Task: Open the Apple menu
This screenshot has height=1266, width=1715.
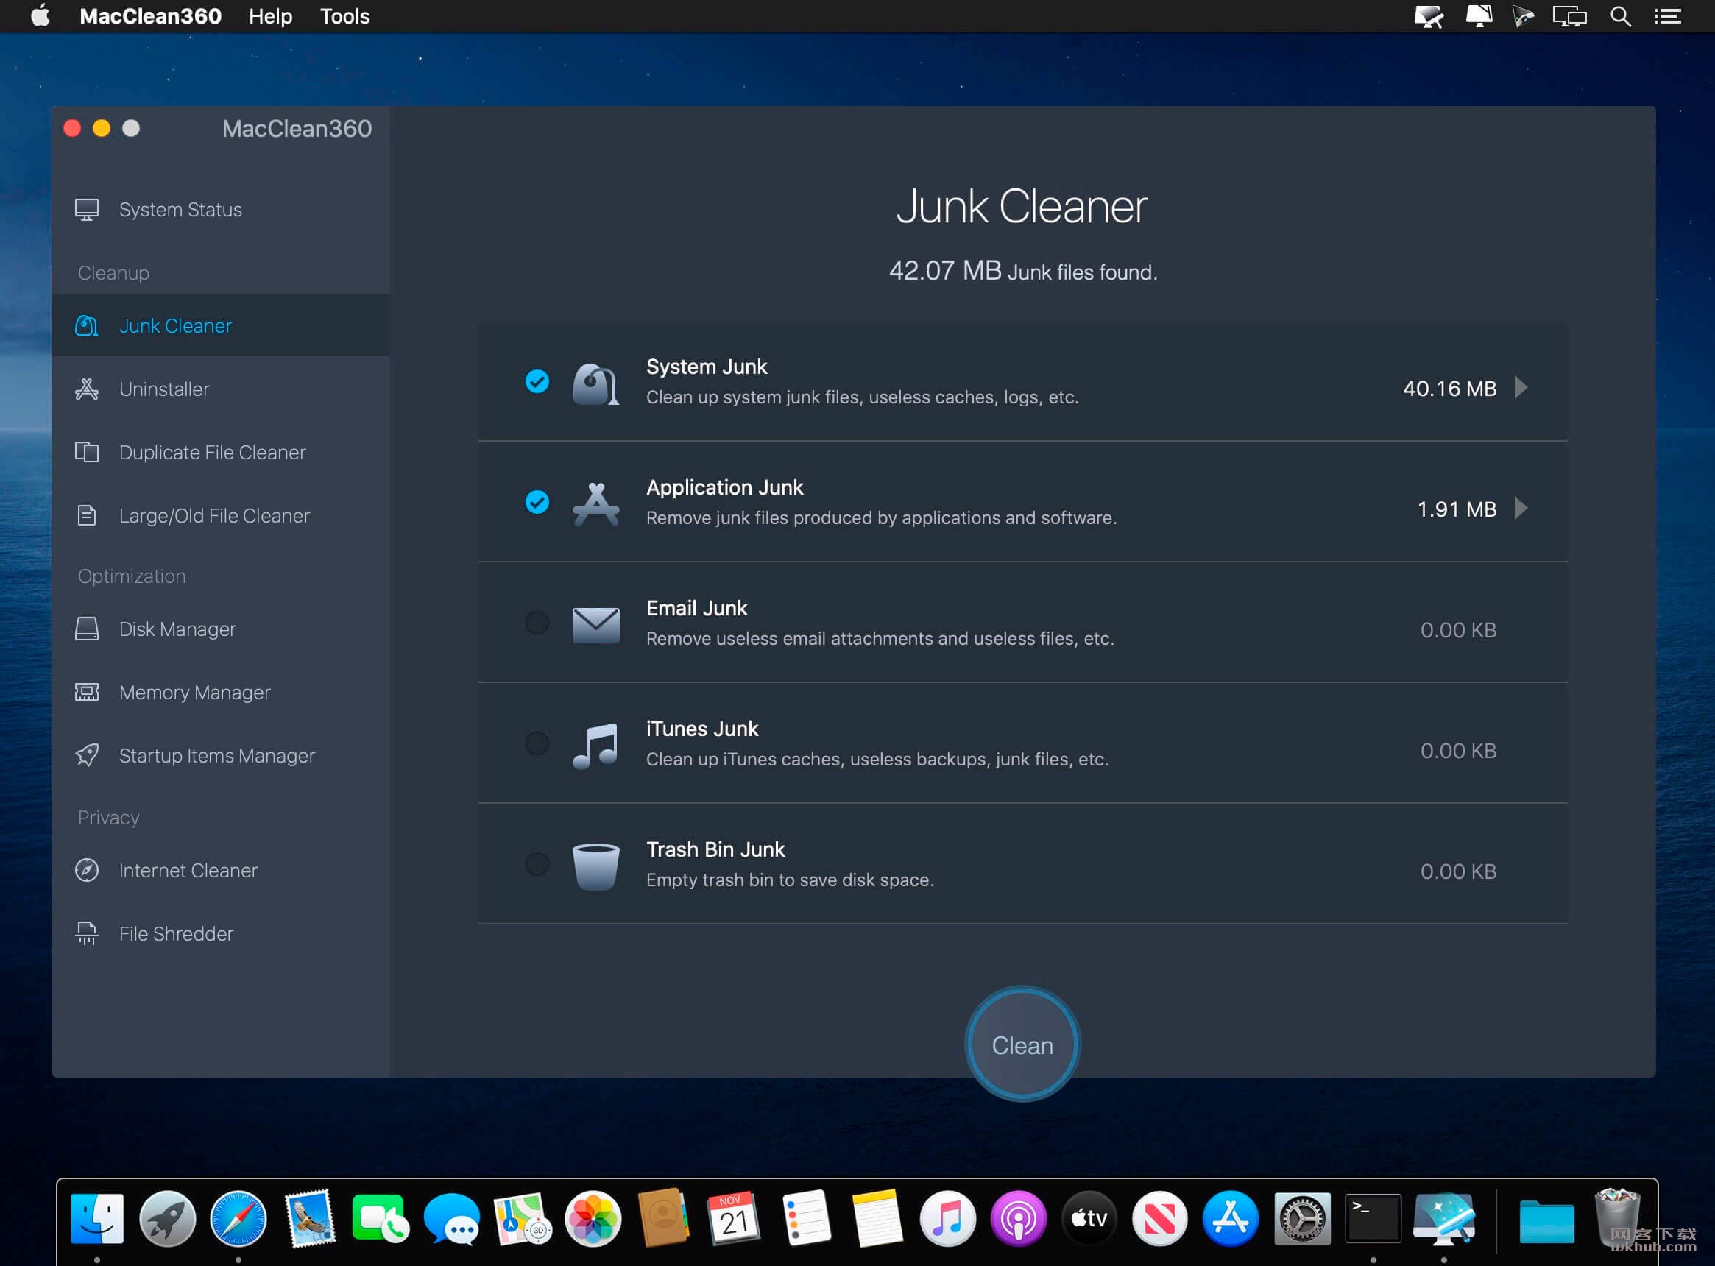Action: (x=40, y=15)
